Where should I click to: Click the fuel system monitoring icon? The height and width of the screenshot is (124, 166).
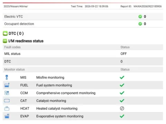click(7, 85)
